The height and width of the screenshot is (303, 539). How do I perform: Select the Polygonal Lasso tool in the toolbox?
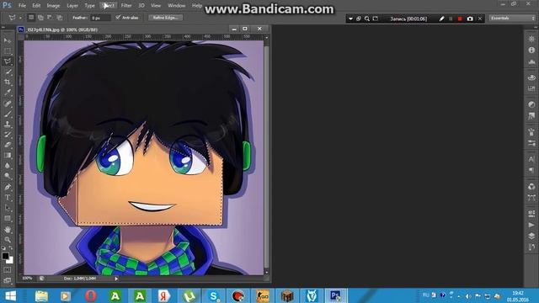(x=8, y=61)
